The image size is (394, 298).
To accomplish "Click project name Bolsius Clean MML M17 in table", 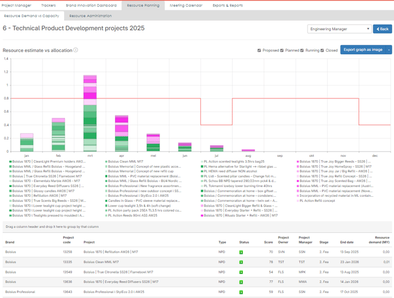I will [101, 262].
